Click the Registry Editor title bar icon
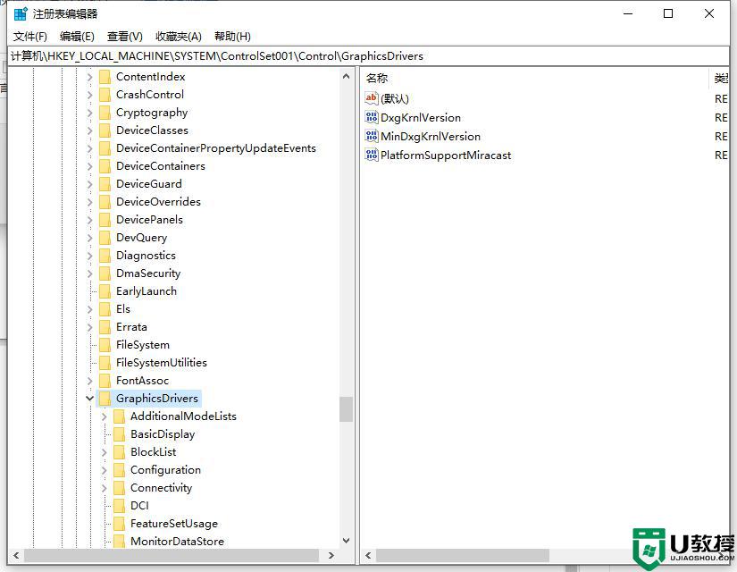Screen dimensions: 737x572 pos(21,13)
